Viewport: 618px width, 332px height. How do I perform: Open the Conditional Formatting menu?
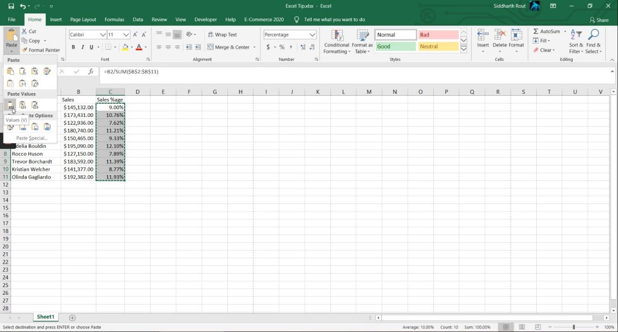[x=336, y=42]
